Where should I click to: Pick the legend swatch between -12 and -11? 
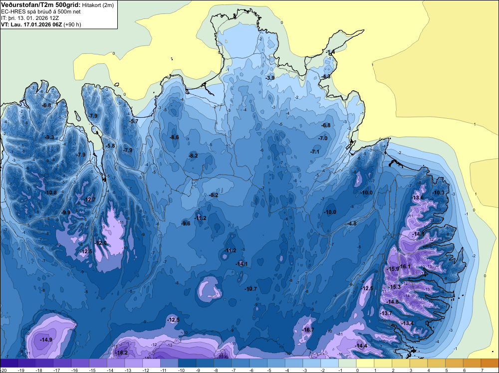(x=152, y=363)
